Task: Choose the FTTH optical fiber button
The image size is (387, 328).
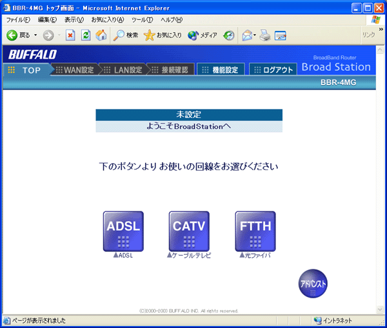Action: point(255,231)
